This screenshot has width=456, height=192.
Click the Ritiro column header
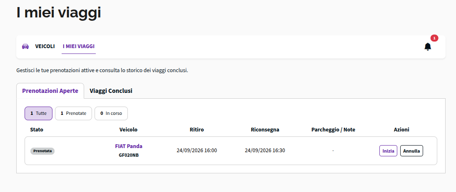(x=197, y=130)
